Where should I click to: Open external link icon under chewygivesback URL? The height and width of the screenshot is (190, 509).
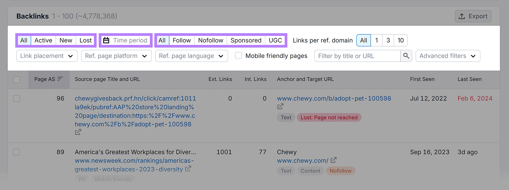coord(78,132)
